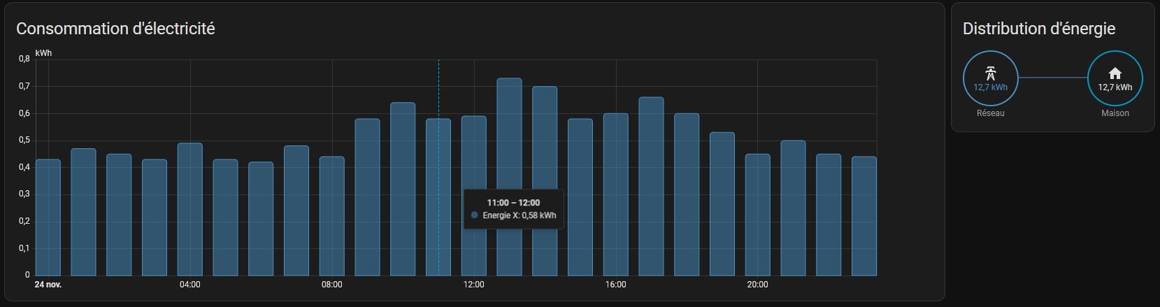Click the line connecting Réseau and Maison
Viewport: 1160px width, 307px height.
pyautogui.click(x=1052, y=78)
